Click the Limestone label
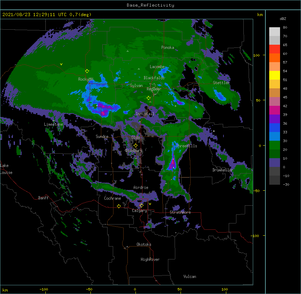This screenshot has width=301, height=294. pos(53,124)
